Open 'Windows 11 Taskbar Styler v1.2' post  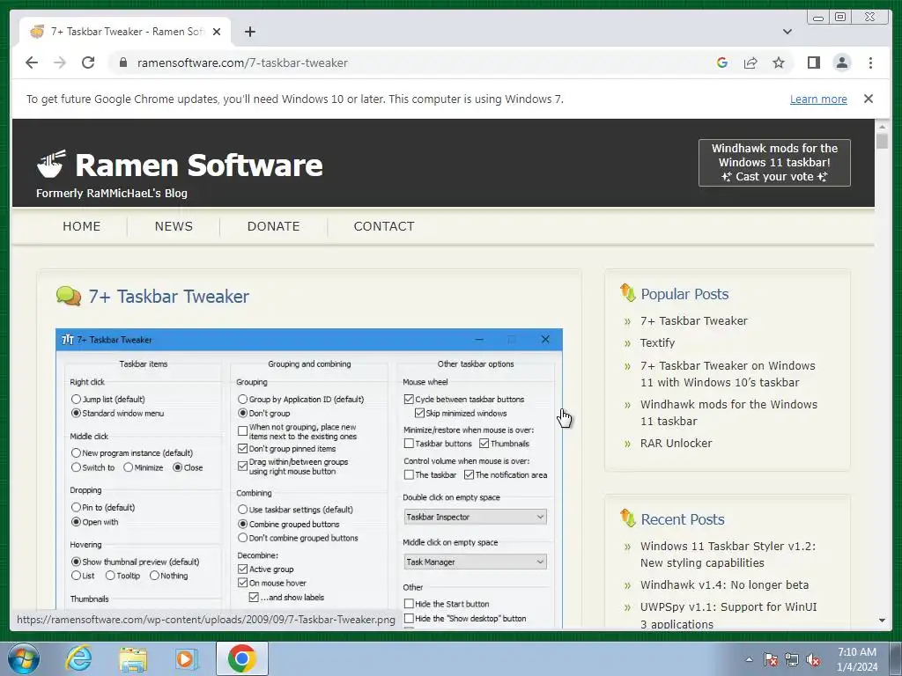[x=728, y=555]
